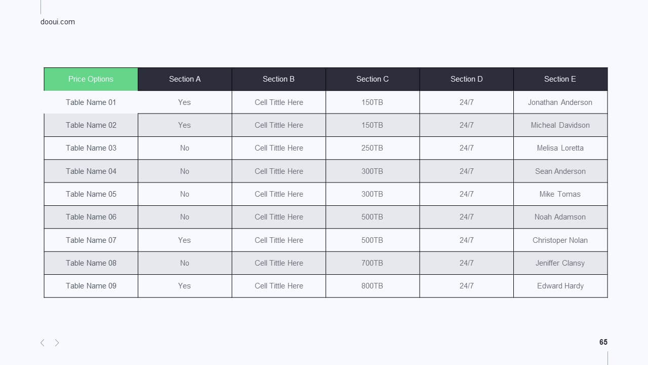
Task: Select the Section B column header
Action: pos(279,79)
